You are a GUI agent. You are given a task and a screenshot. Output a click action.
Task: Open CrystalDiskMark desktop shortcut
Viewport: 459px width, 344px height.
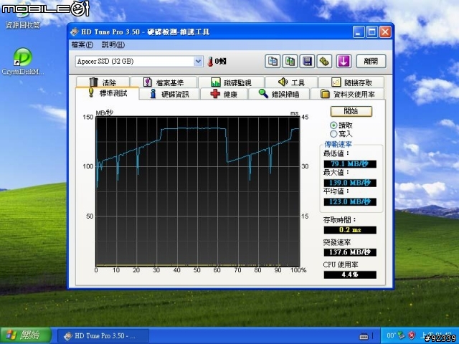(x=23, y=61)
